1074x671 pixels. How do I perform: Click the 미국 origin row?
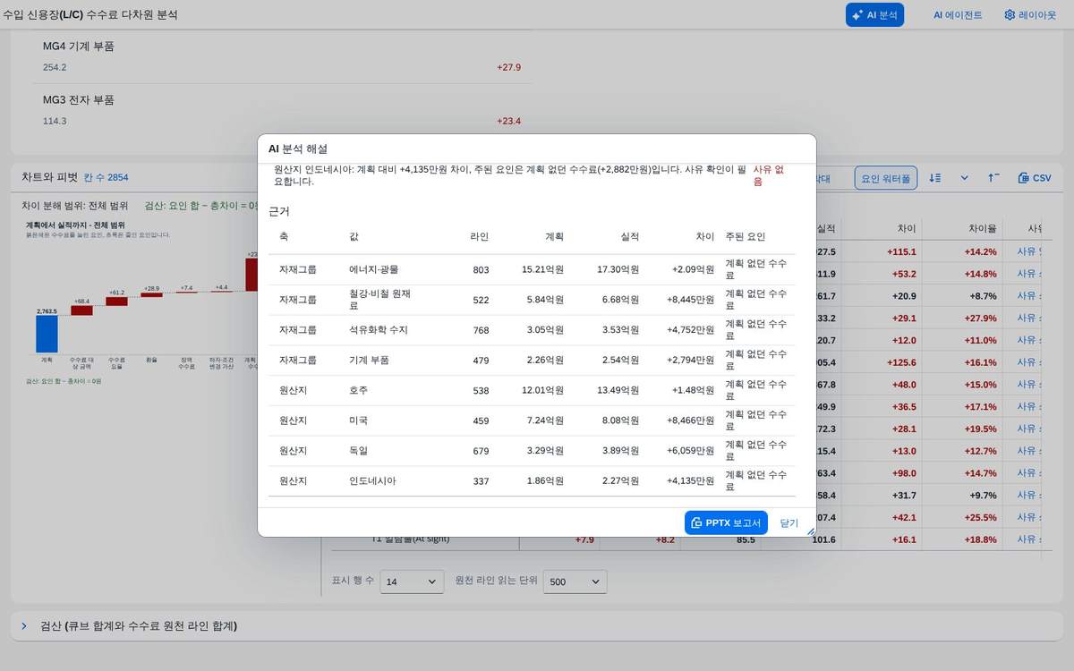[x=532, y=420]
